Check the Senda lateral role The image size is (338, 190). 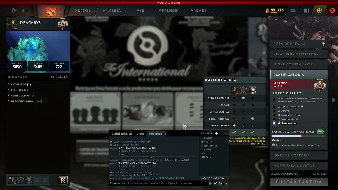tap(274, 115)
